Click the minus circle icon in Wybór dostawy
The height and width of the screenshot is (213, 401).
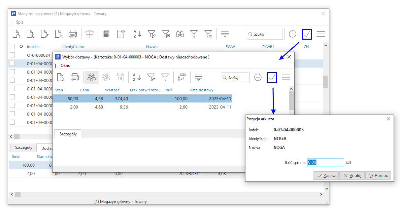(x=258, y=78)
